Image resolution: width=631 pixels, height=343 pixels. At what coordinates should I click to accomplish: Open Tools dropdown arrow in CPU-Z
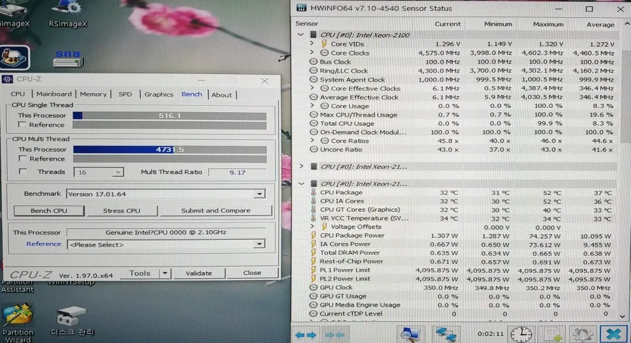click(165, 273)
